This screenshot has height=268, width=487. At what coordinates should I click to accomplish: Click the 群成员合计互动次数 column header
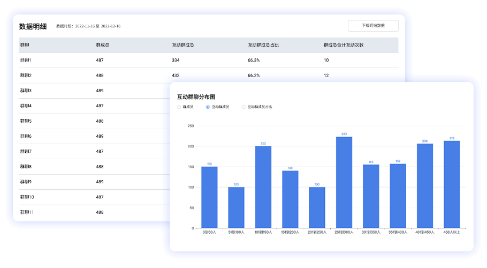point(344,45)
